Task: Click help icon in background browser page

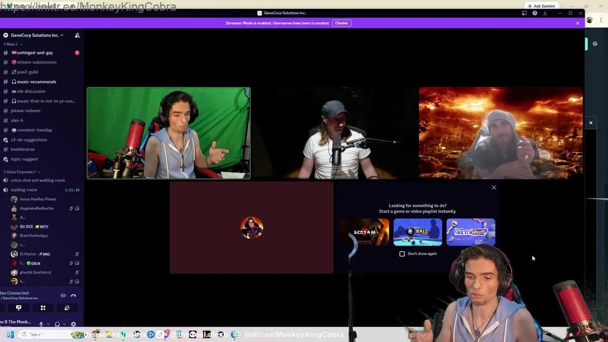Action: pos(595,44)
